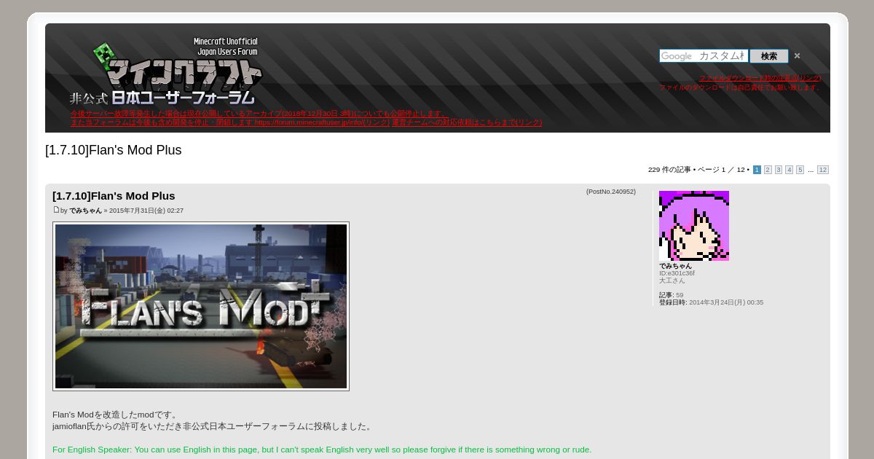Click the 検索 search button
The height and width of the screenshot is (459, 874).
click(769, 56)
